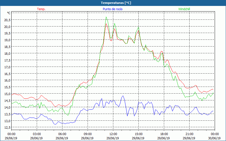Click the 12:00 time axis label

[113, 134]
